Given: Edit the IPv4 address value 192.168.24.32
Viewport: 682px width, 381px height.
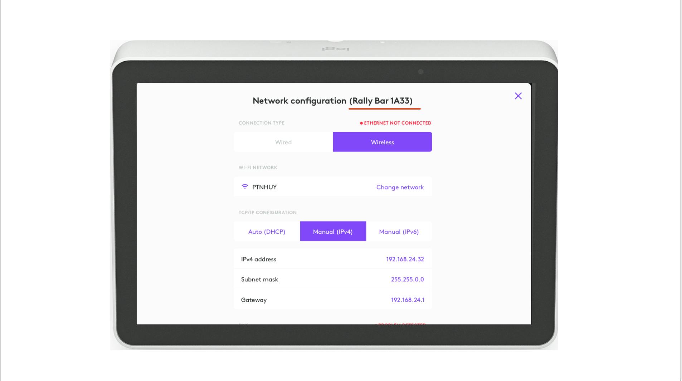Looking at the screenshot, I should point(405,259).
